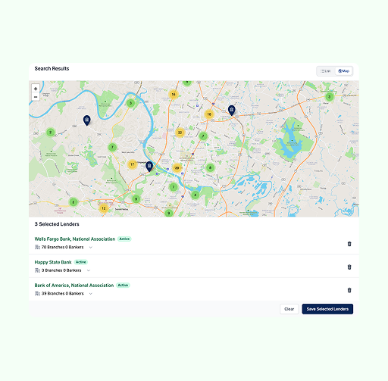The image size is (388, 381).
Task: Select bank pin beside the 17 cluster
Action: 149,166
